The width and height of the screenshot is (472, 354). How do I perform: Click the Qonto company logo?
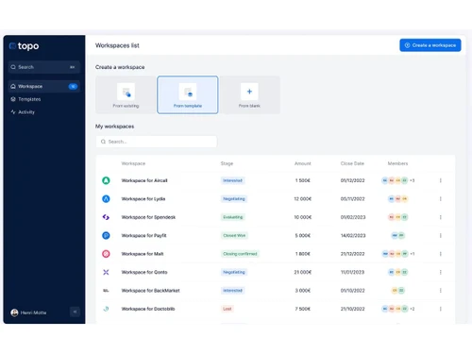click(x=106, y=272)
